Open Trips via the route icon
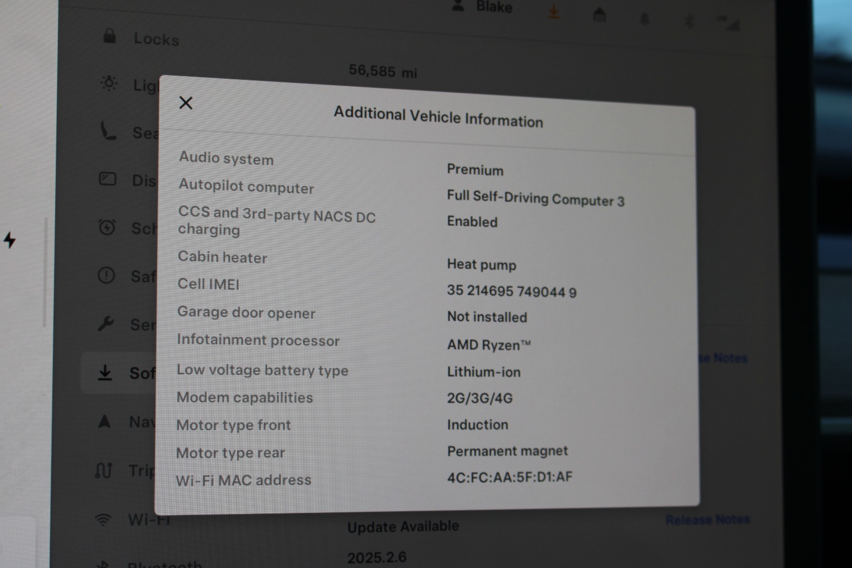Screen dimensions: 852x568 pos(104,470)
